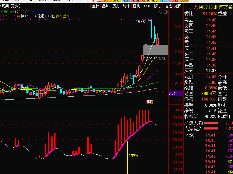Click the 收益(三) -0.826 value
Viewport: 233px width, 174px height.
click(x=210, y=116)
